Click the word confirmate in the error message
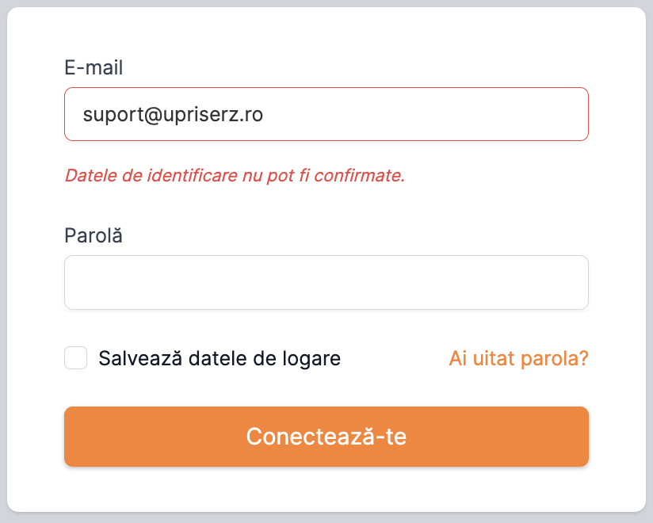 359,175
